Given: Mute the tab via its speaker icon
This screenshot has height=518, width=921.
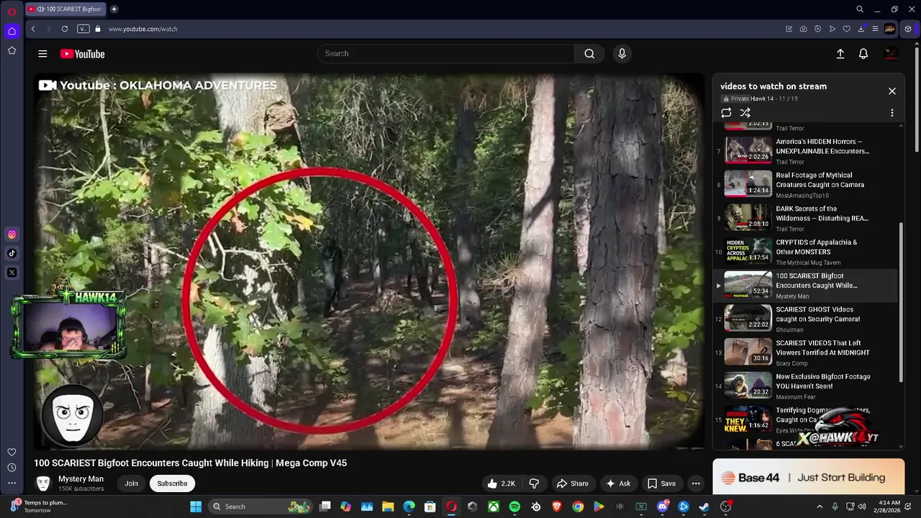Looking at the screenshot, I should click(40, 9).
